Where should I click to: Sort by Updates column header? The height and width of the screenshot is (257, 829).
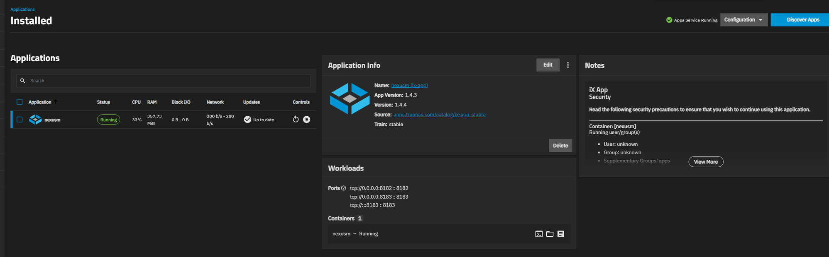pos(252,102)
